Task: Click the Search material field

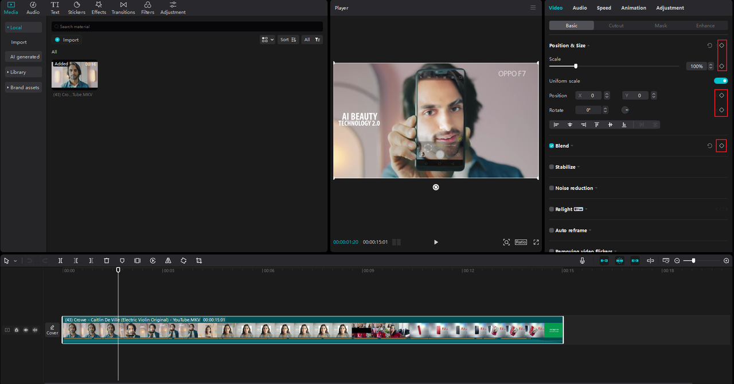Action: tap(187, 26)
